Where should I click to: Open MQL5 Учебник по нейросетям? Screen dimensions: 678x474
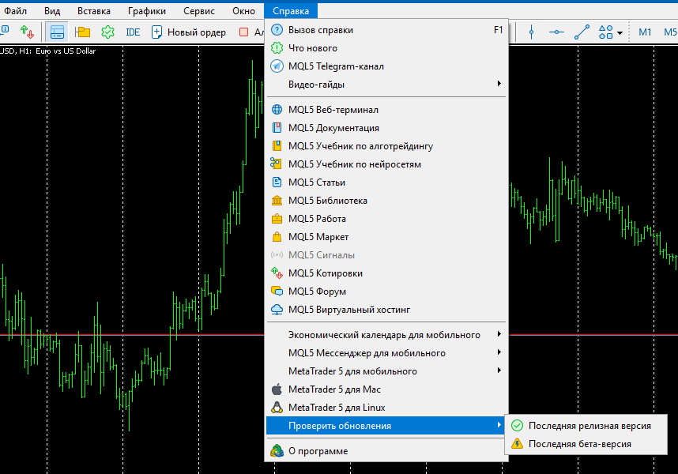click(386, 164)
